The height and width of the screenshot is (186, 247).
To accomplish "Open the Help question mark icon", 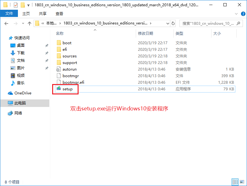I will 243,14.
